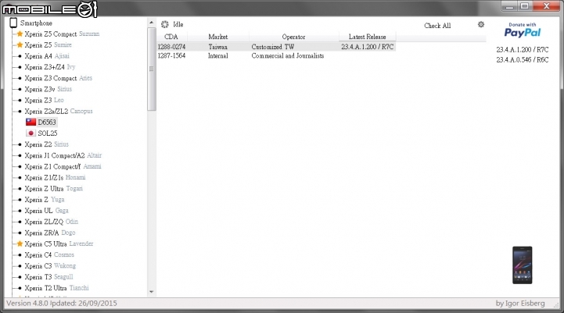
Task: Close the application window
Action: click(546, 5)
